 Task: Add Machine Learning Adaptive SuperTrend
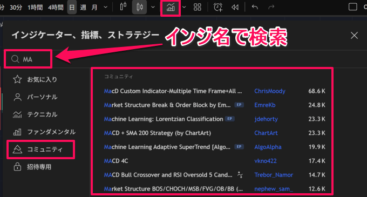pyautogui.click(x=167, y=147)
